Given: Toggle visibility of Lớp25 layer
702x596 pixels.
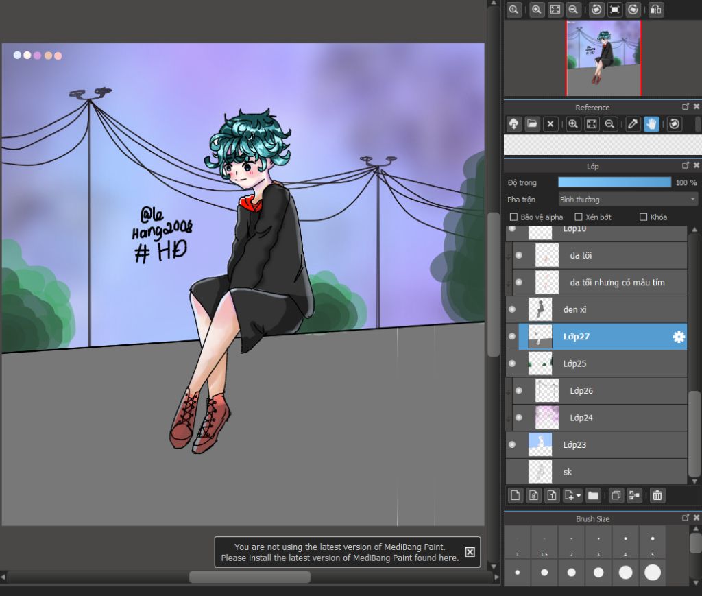Looking at the screenshot, I should 512,363.
